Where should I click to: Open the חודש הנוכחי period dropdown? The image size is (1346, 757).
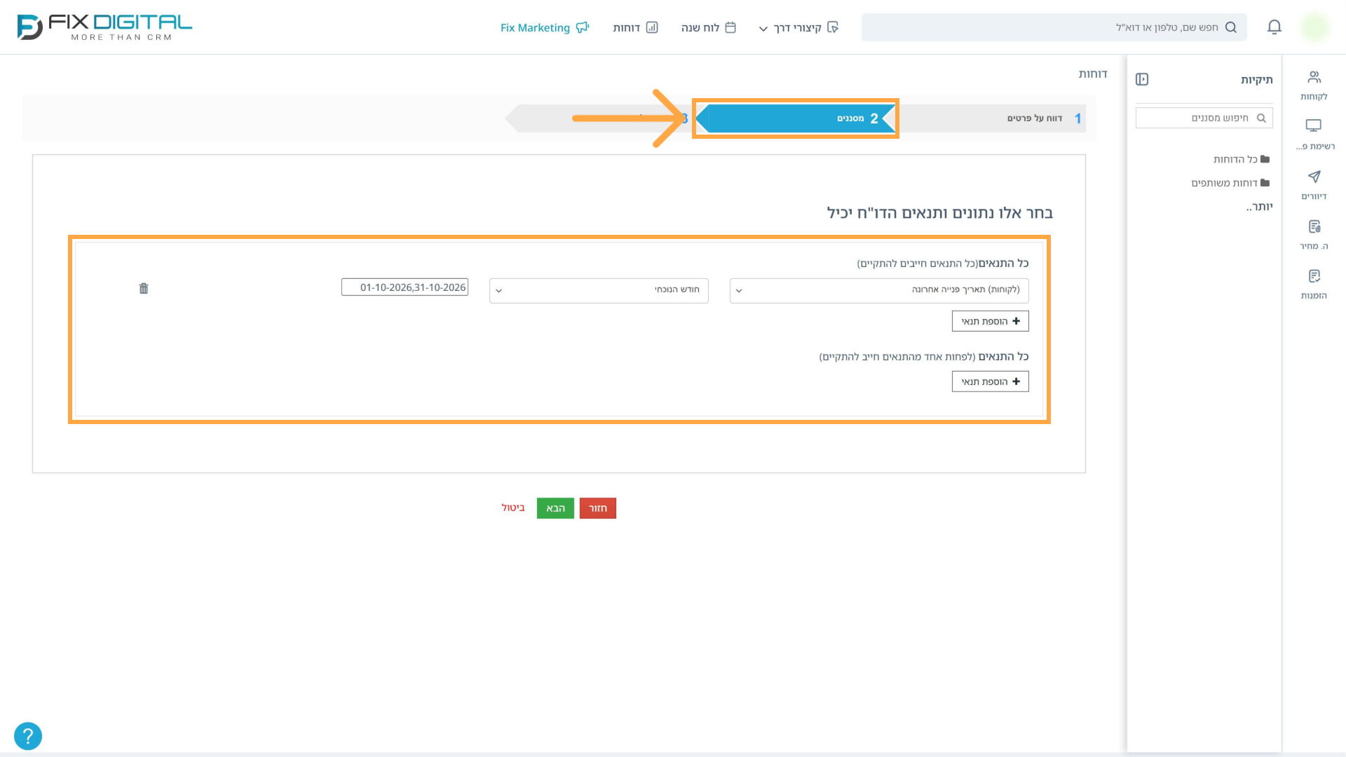599,290
